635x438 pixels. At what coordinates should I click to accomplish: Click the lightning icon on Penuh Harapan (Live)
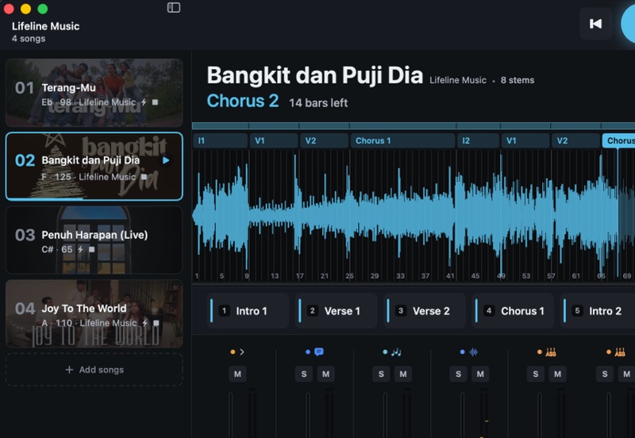coord(80,249)
